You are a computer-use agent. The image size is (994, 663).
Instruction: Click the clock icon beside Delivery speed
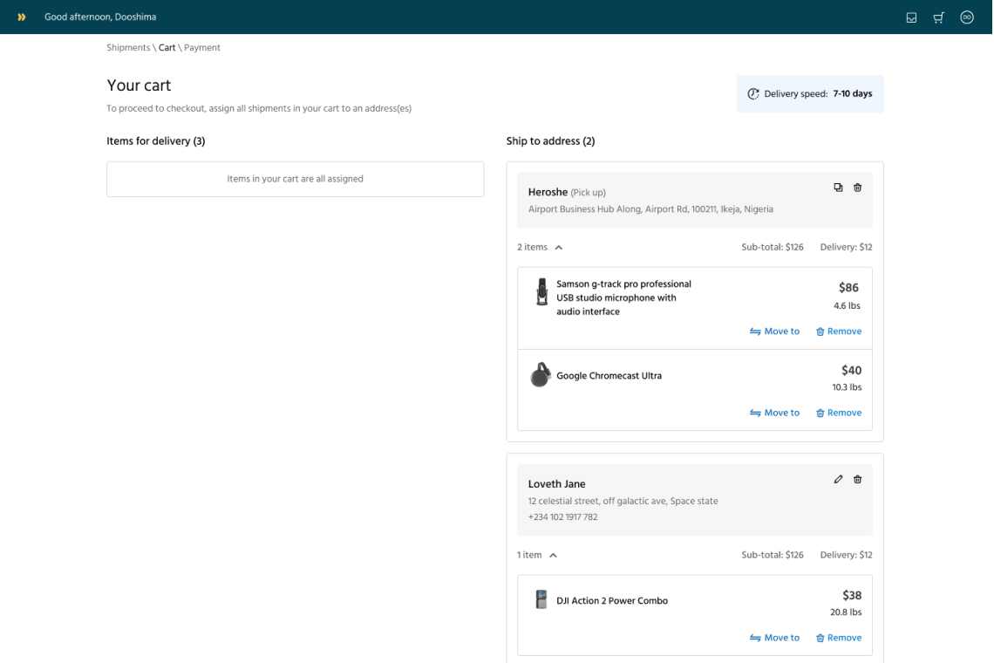[x=753, y=94]
